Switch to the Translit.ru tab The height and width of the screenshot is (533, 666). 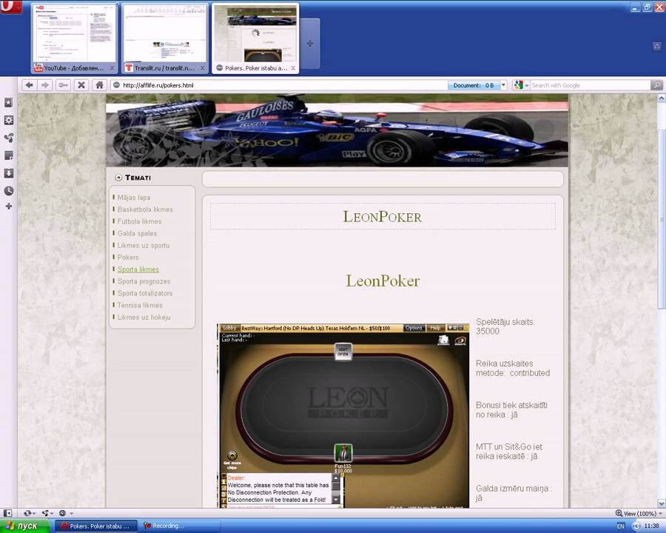click(165, 38)
